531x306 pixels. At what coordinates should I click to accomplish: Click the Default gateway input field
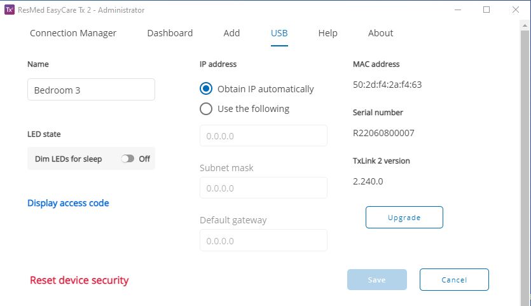pos(263,240)
